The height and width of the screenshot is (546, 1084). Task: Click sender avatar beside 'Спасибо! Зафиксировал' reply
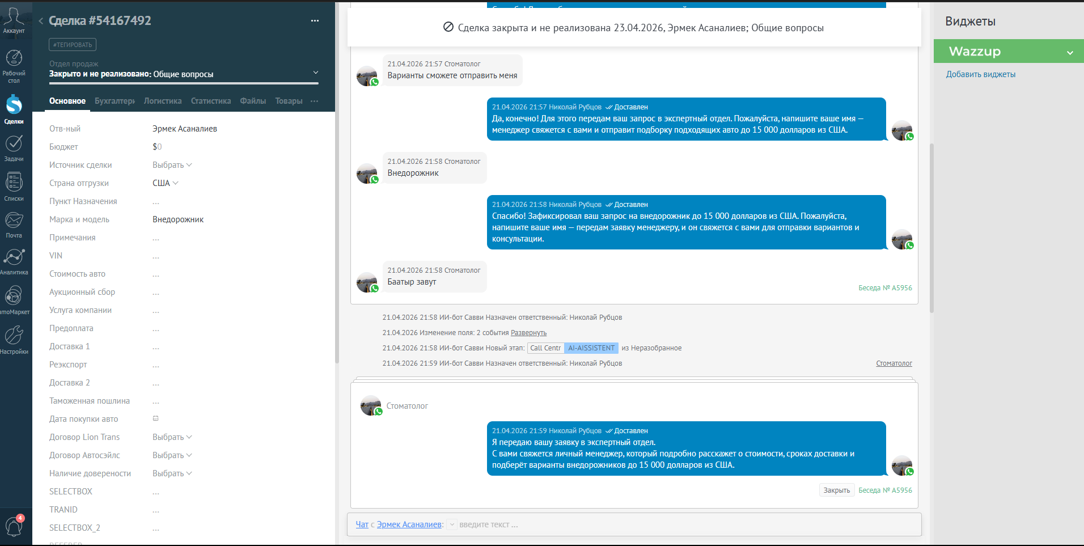tap(902, 239)
